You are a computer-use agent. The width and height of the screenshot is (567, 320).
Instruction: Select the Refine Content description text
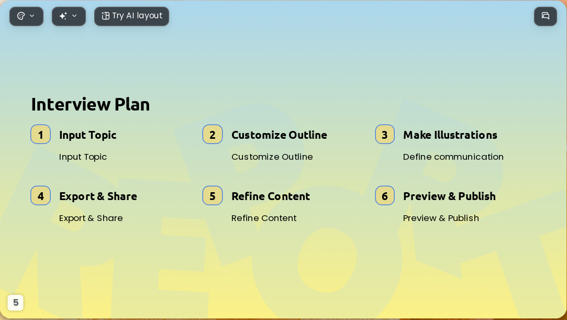[264, 218]
